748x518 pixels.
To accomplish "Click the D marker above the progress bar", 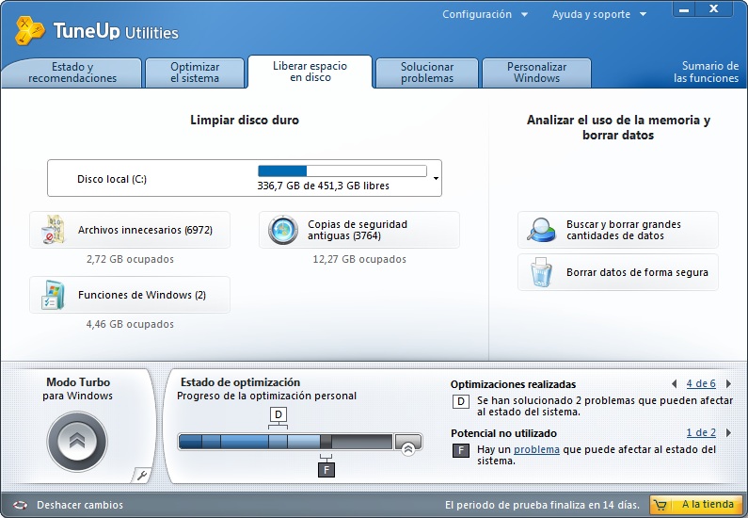I will (279, 414).
